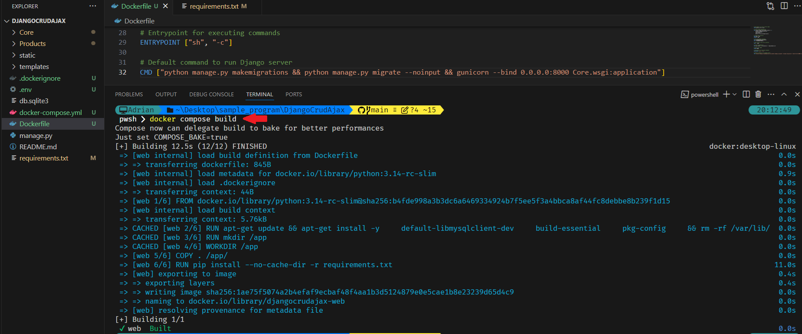The height and width of the screenshot is (334, 802).
Task: Switch to the PROBLEMS panel tab
Action: point(129,94)
